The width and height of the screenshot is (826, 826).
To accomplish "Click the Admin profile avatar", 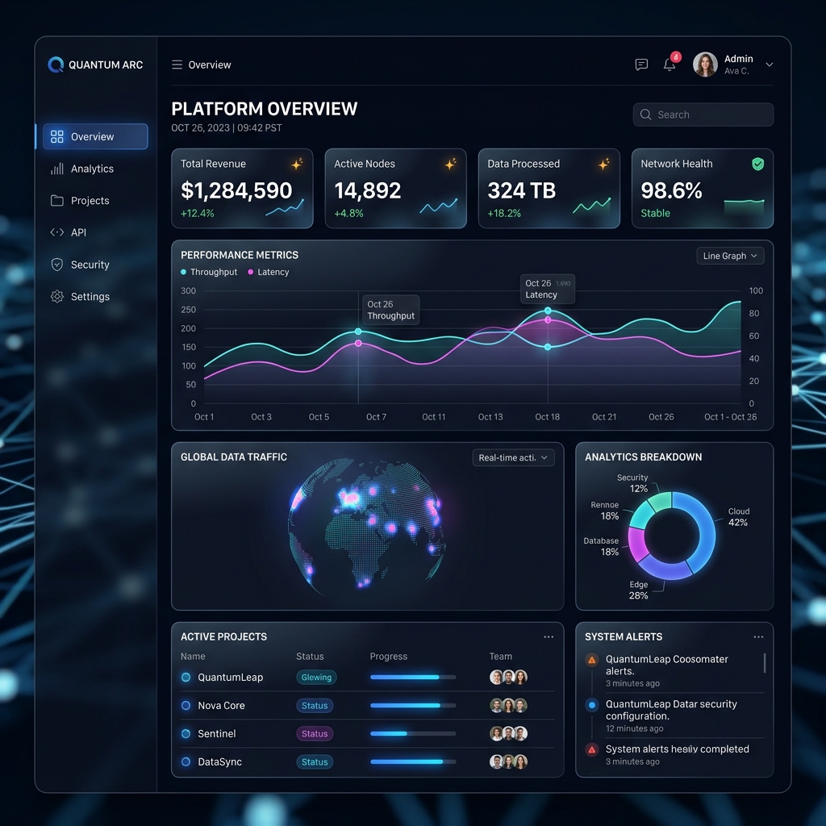I will click(x=705, y=65).
